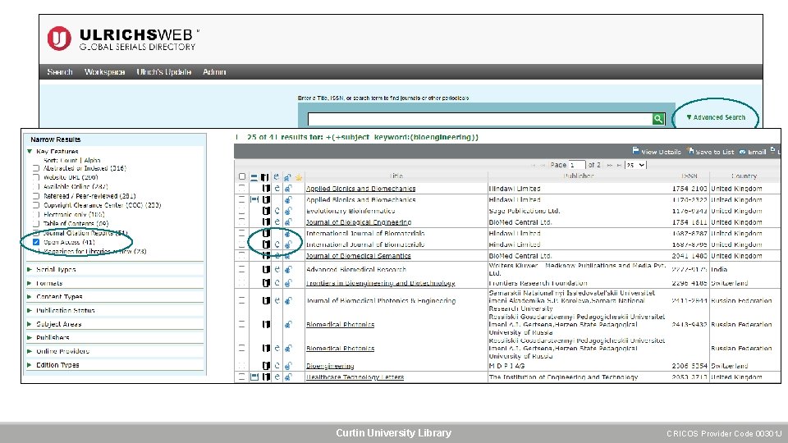Open the Workspace menu item
Screen dimensions: 788x443
tap(104, 72)
